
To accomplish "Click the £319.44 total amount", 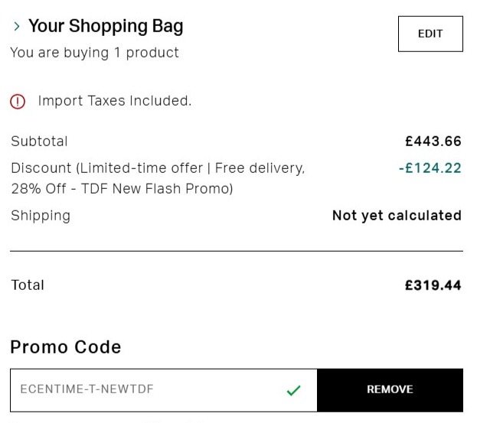I will (x=433, y=285).
